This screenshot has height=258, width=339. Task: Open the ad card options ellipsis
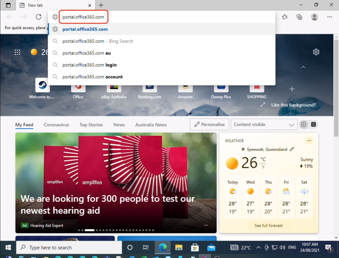[x=206, y=225]
